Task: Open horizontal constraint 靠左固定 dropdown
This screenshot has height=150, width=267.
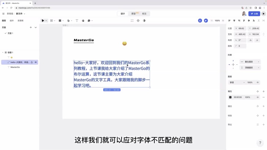Action: click(250, 62)
